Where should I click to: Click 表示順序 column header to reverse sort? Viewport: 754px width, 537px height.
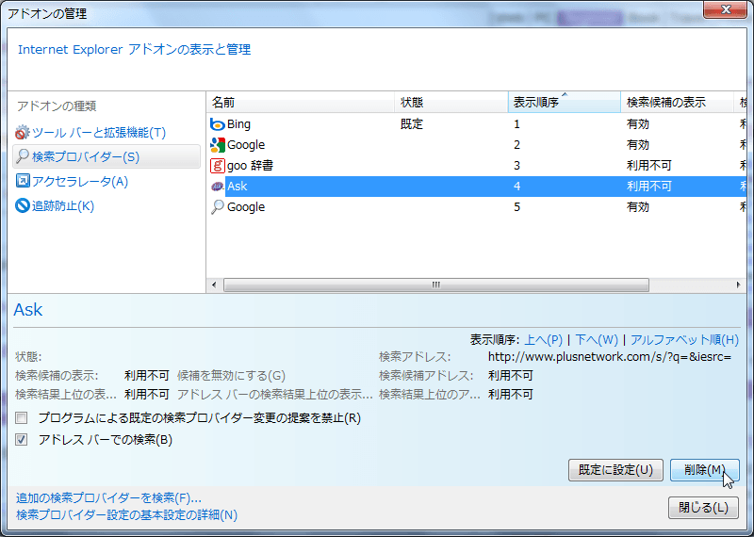[564, 103]
